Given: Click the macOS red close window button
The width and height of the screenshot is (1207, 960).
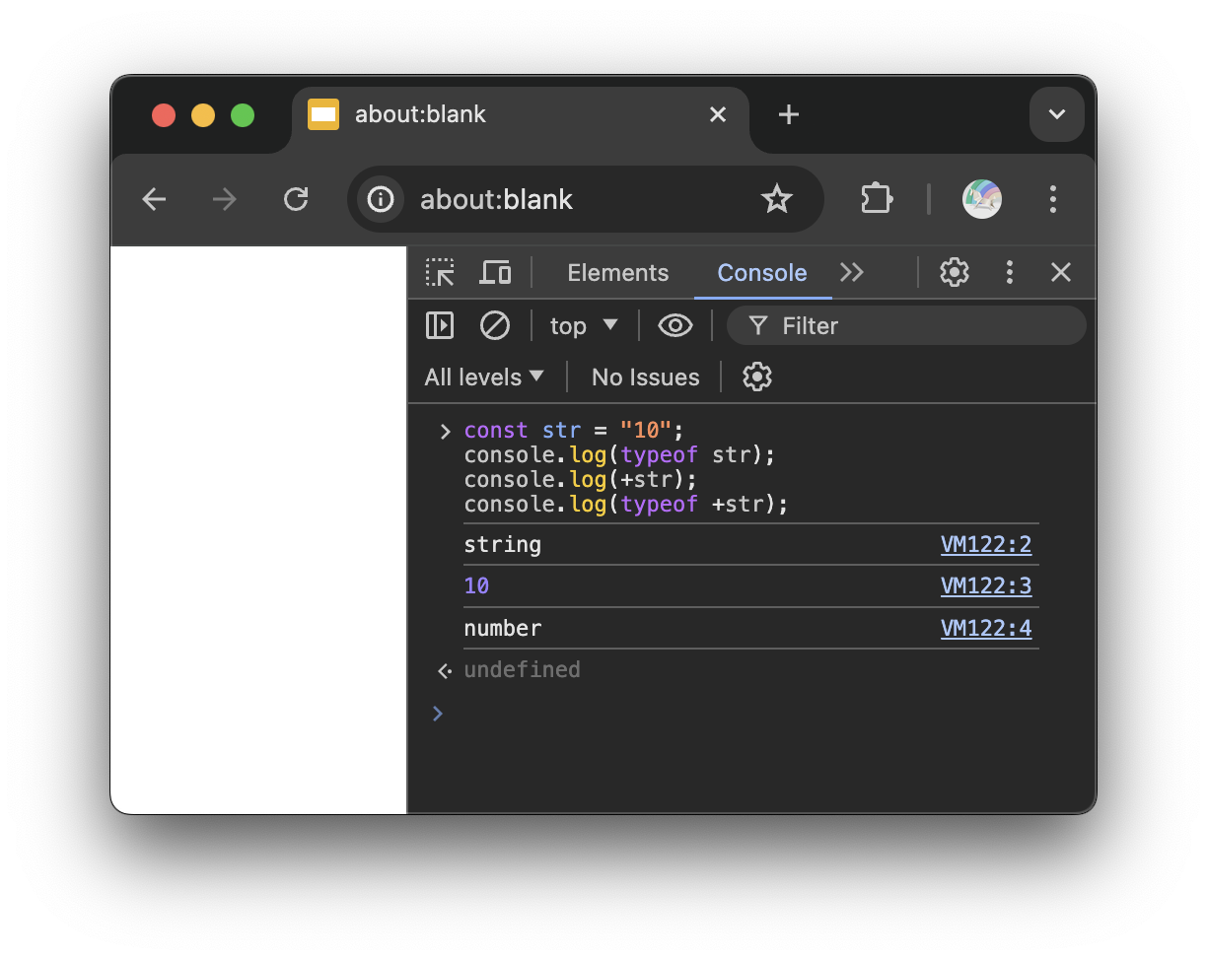Looking at the screenshot, I should [x=164, y=115].
